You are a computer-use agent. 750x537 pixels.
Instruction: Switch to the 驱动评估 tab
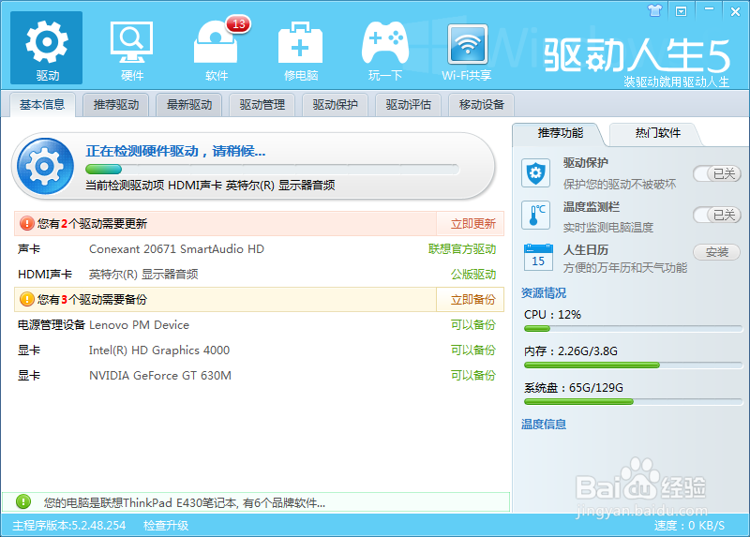409,105
